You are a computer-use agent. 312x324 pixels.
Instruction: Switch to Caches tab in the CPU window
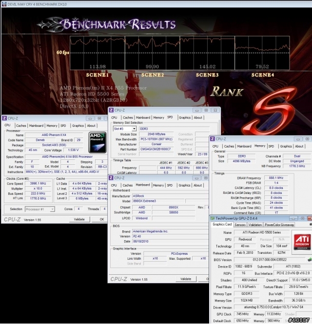21,126
